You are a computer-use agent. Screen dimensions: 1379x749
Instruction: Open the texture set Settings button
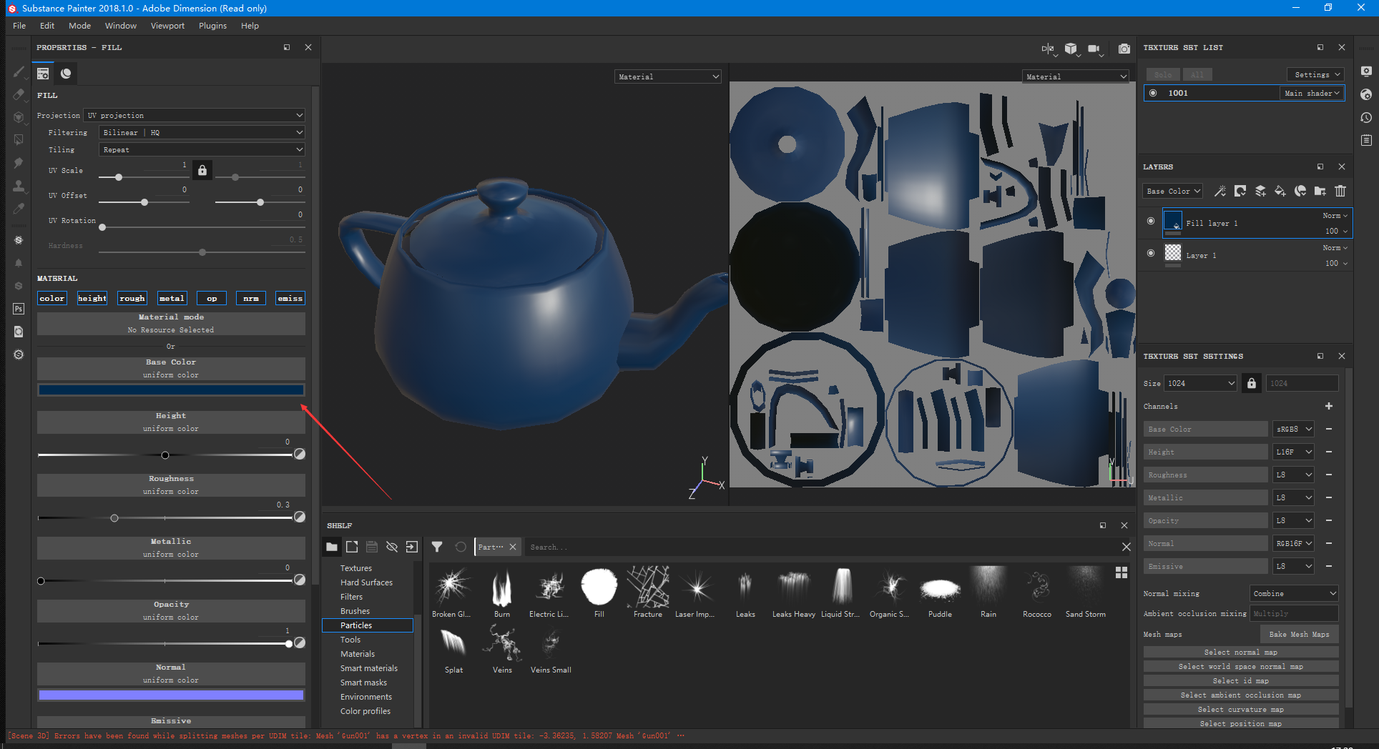tap(1316, 74)
